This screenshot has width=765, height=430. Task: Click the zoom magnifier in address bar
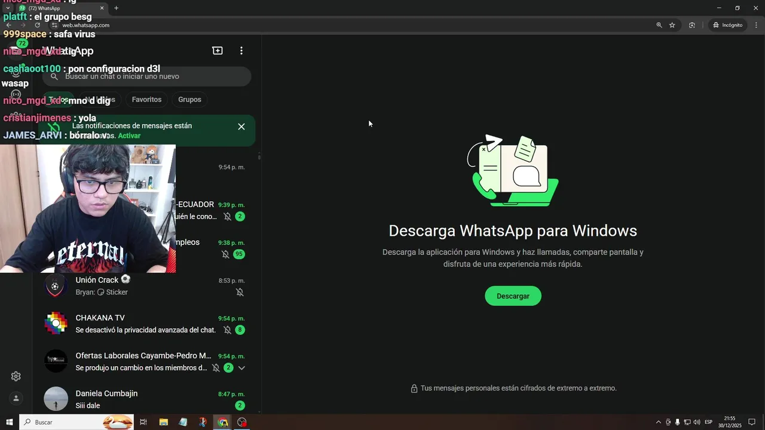click(659, 25)
